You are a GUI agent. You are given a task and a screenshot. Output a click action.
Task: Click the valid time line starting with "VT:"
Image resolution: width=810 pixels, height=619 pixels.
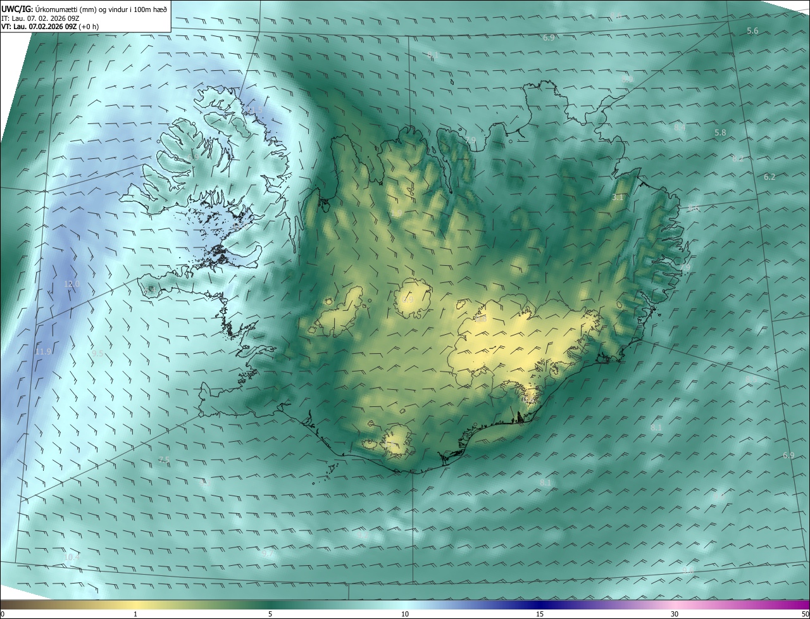(49, 27)
